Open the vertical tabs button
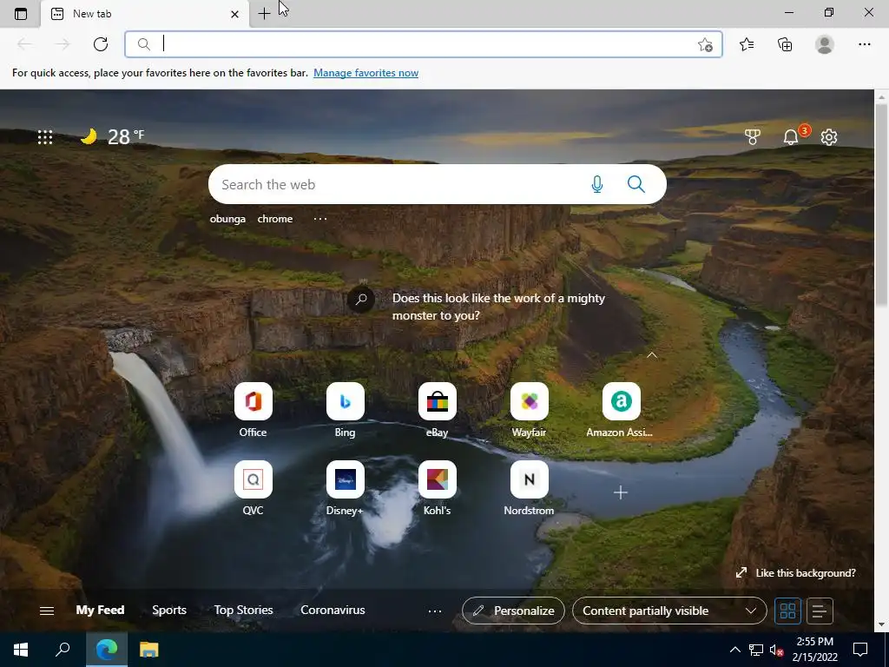 [x=21, y=14]
